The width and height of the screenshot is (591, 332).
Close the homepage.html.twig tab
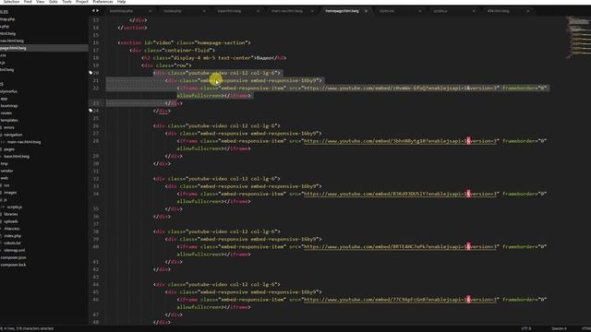click(x=366, y=11)
